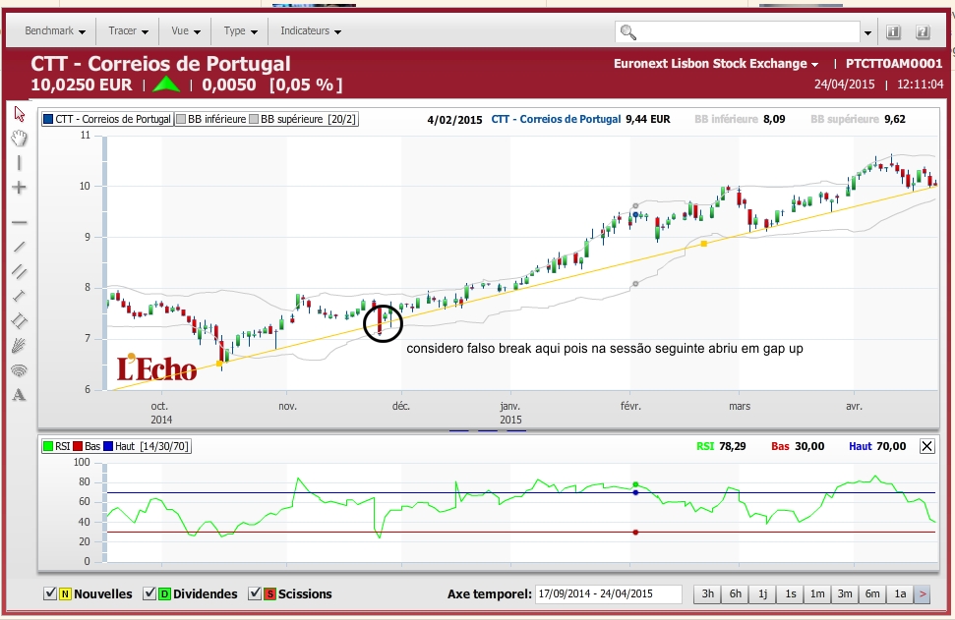Set time range to 1m
955x620 pixels.
click(x=817, y=593)
